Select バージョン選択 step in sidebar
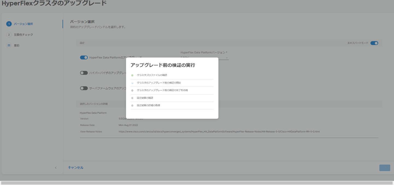394x185 pixels. coord(23,24)
